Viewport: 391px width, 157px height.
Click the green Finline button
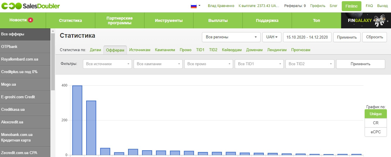351,6
